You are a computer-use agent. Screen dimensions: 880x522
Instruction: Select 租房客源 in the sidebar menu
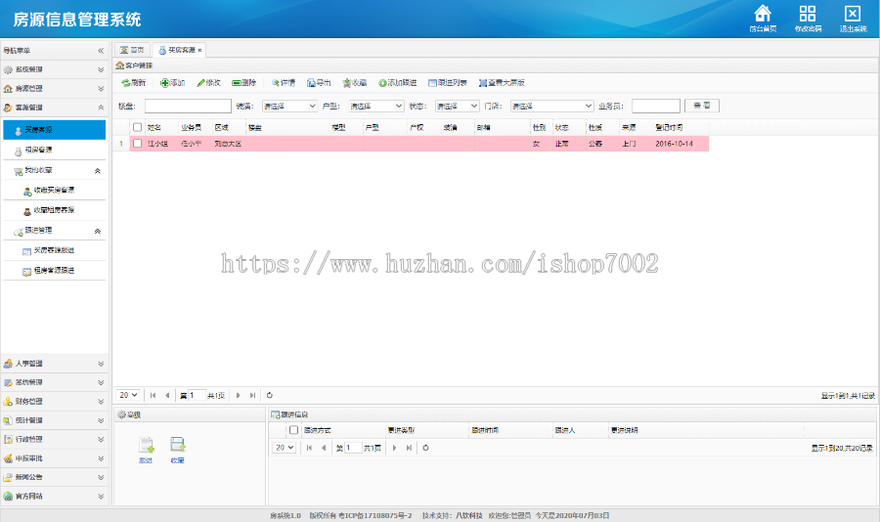pyautogui.click(x=55, y=150)
